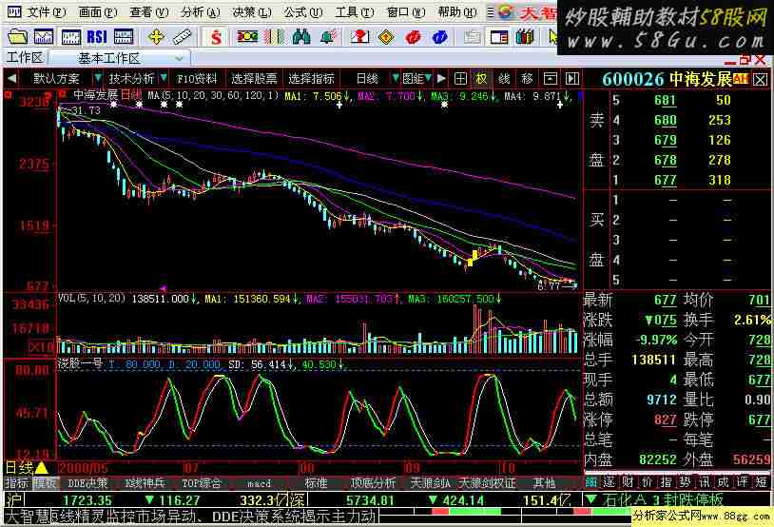774x527 pixels.
Task: Click the 深 index value 5734.81
Action: pyautogui.click(x=370, y=499)
